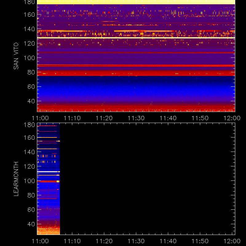Click the bright yellow spot near 100 MHz in Learmonth
The height and width of the screenshot is (246, 246).
pos(58,181)
